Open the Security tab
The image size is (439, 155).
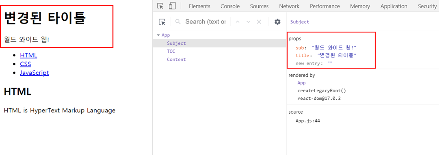point(427,6)
